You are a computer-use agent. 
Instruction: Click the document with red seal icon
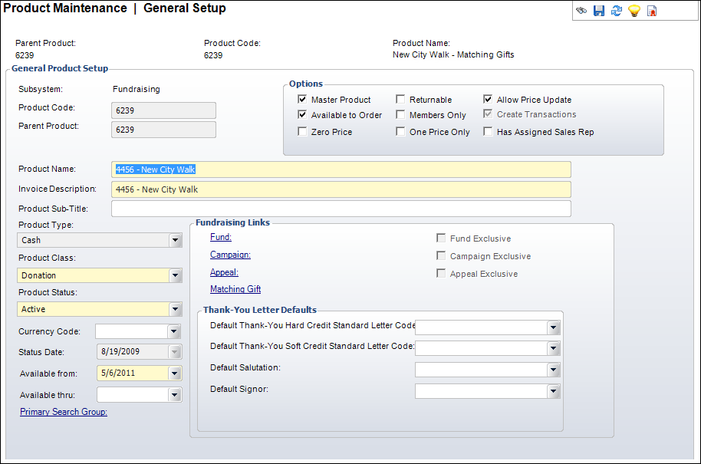coord(652,11)
